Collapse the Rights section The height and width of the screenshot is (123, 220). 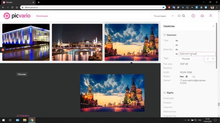click(165, 93)
